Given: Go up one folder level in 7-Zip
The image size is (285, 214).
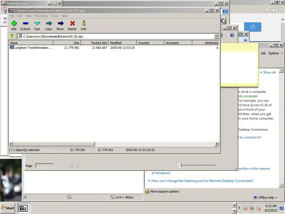Looking at the screenshot, I should pyautogui.click(x=12, y=36).
